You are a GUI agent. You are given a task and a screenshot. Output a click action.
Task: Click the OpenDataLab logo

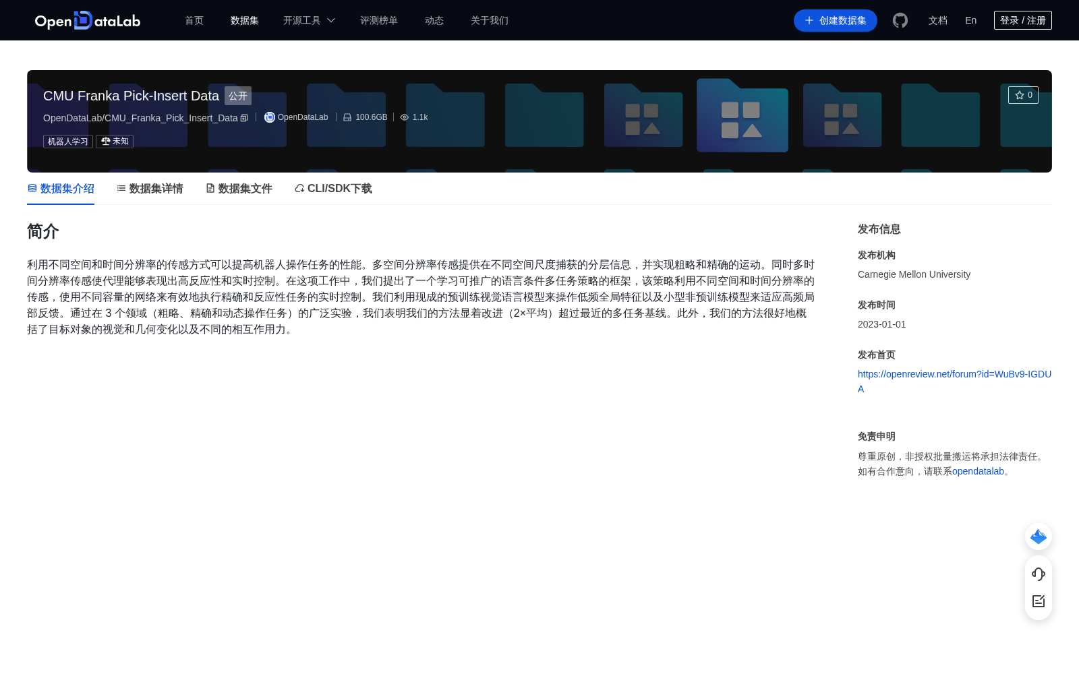coord(88,20)
